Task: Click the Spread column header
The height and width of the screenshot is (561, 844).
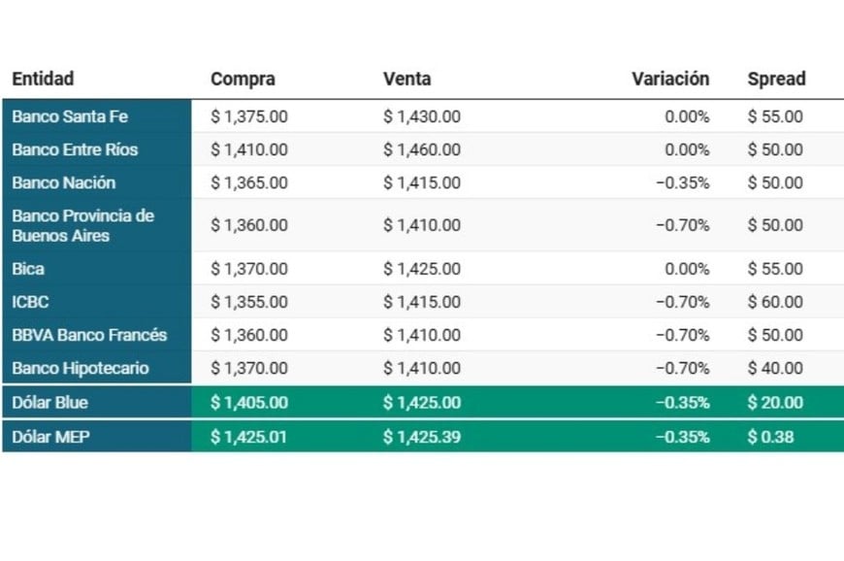Action: pyautogui.click(x=776, y=80)
